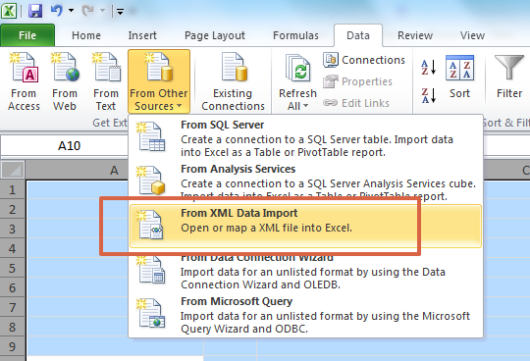Screen dimensions: 530x361
Task: Open the Undo history dropdown arrow
Action: pos(71,11)
